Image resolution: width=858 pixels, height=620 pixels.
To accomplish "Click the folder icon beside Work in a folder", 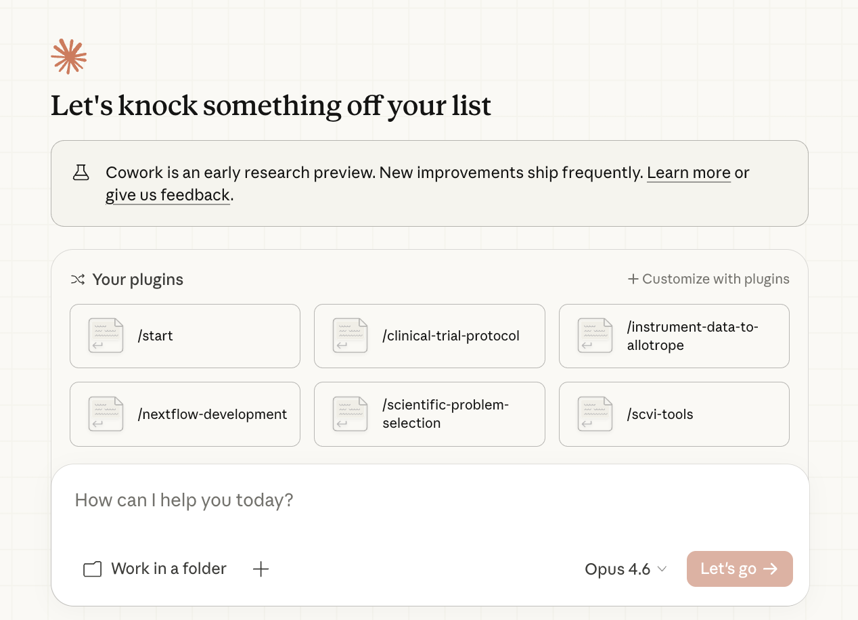I will (92, 569).
